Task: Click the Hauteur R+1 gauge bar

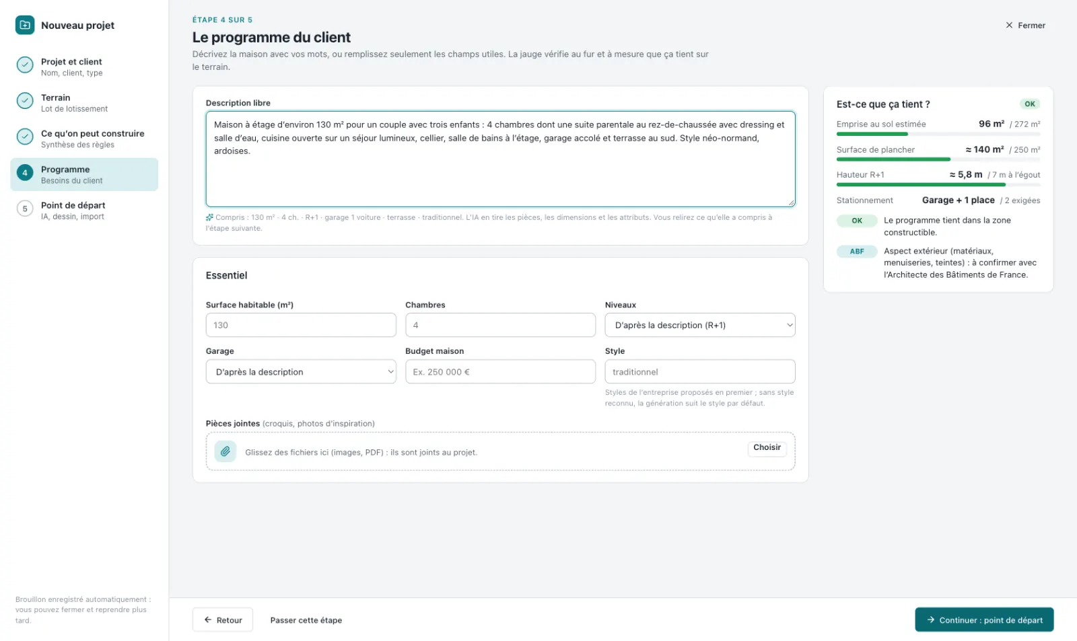Action: (938, 184)
